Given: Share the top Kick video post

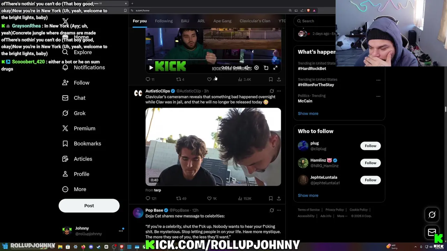Looking at the screenshot, I should point(279,79).
